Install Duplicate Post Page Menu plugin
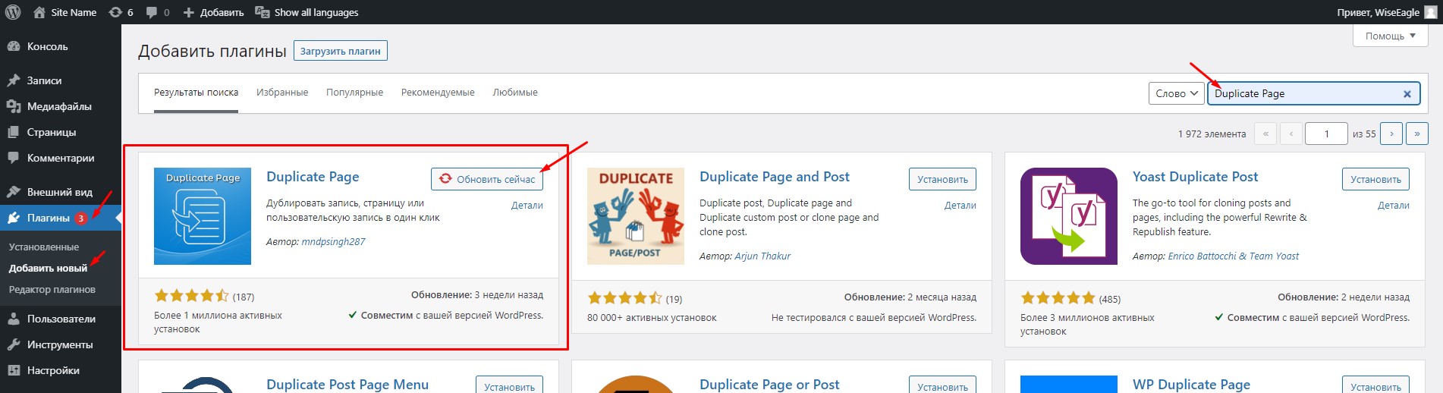Image resolution: width=1443 pixels, height=393 pixels. (509, 385)
